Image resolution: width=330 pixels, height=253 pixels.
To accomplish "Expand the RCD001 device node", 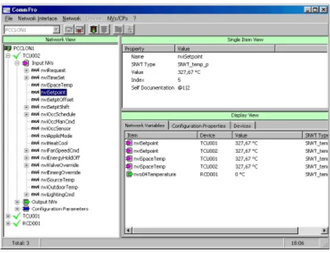I will click(8, 223).
